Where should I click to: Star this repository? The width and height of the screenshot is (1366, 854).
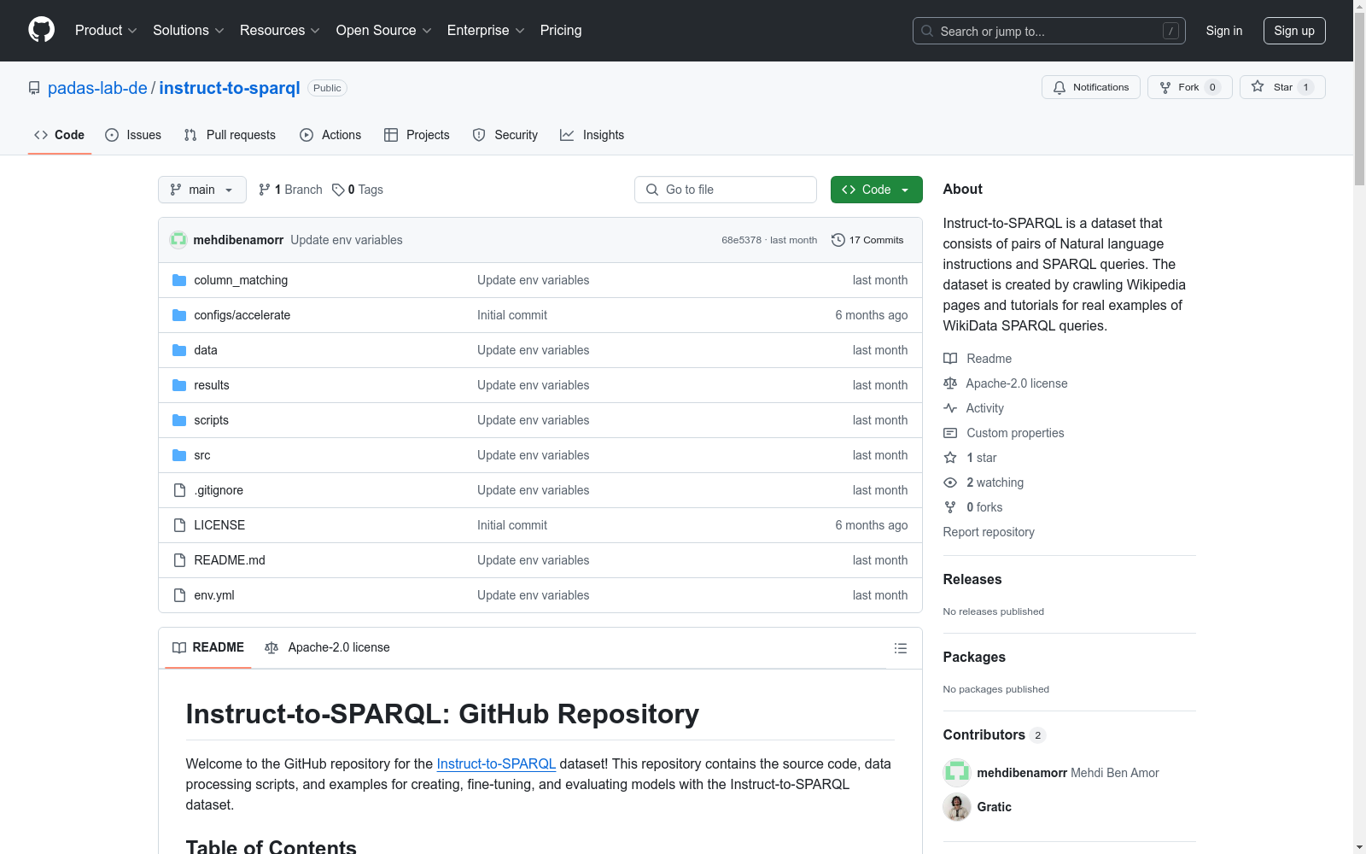(x=1282, y=87)
